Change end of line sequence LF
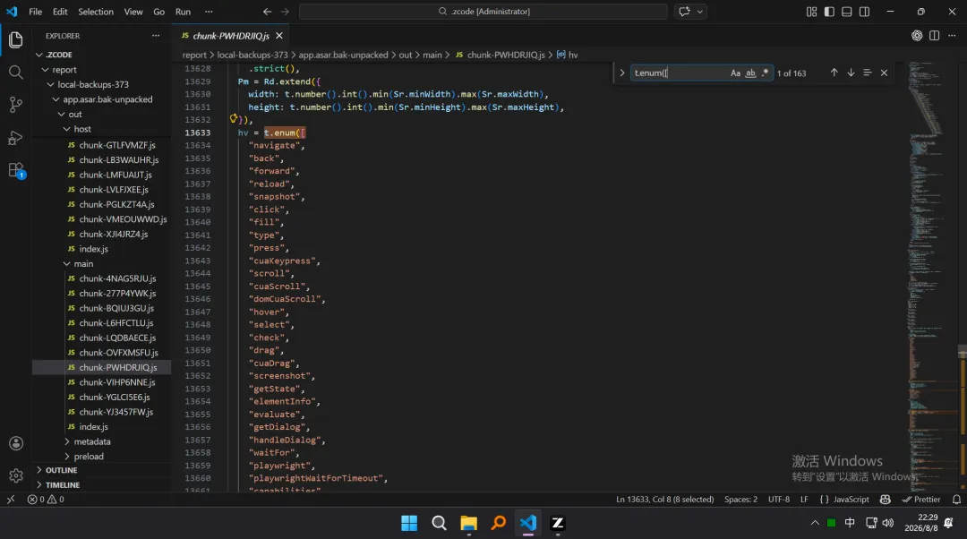The width and height of the screenshot is (967, 539). [x=804, y=500]
